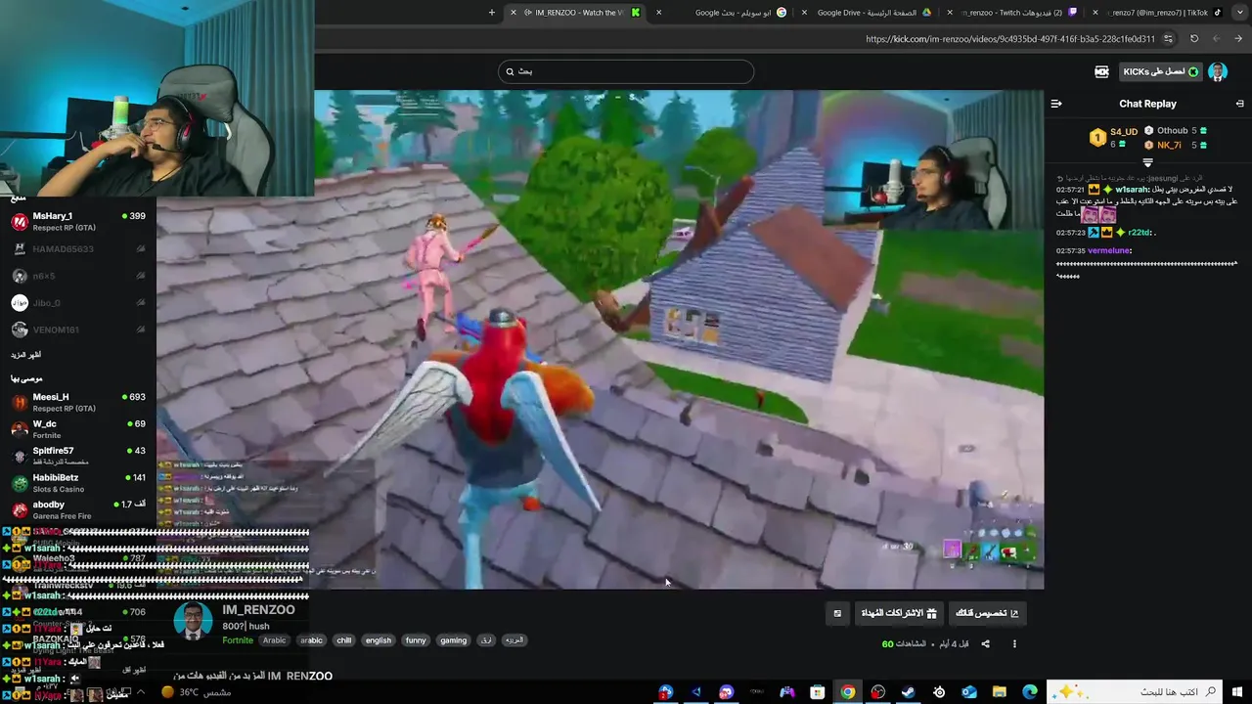Open SteelSeries app in the taskbar

click(x=939, y=692)
